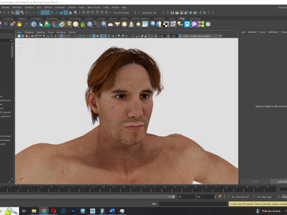Open the Render View window icon
Image resolution: width=287 pixels, height=215 pixels.
point(172,13)
